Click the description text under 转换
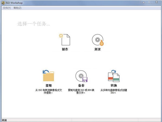Image resolution: width=162 pixels, height=122 pixels. click(113, 92)
